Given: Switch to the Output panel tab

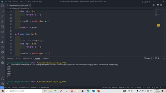Looking at the screenshot, I should pos(18,58).
